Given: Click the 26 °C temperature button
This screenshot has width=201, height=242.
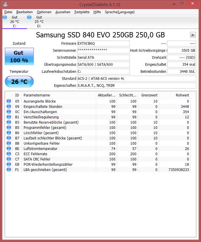Looking at the screenshot, I should tap(19, 82).
